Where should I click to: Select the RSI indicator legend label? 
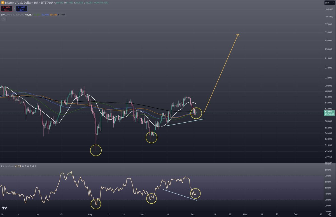(x=2, y=166)
